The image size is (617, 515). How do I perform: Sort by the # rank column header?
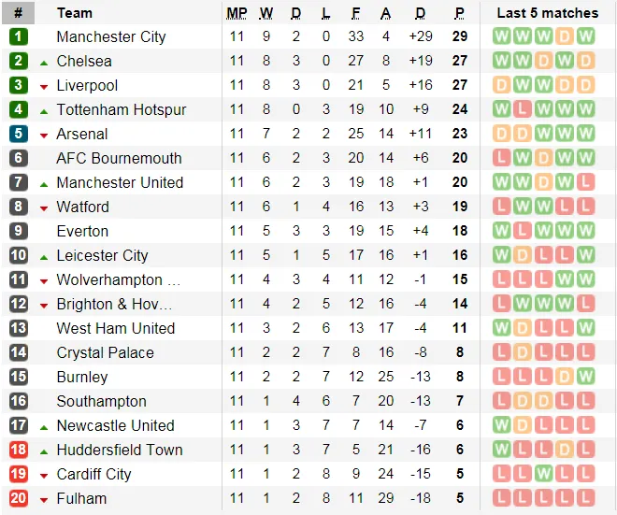click(x=19, y=13)
